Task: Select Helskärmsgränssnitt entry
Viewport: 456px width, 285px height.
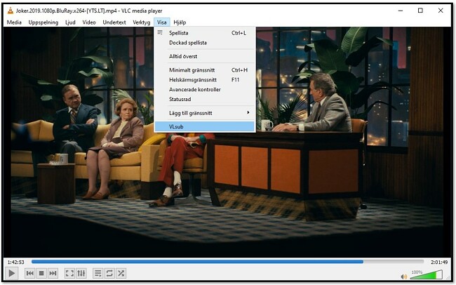Action: click(x=204, y=80)
